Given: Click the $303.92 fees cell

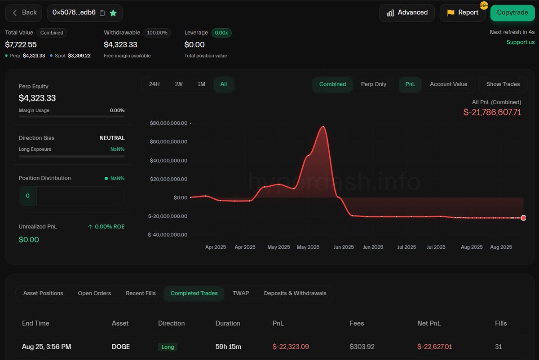Looking at the screenshot, I should [362, 347].
